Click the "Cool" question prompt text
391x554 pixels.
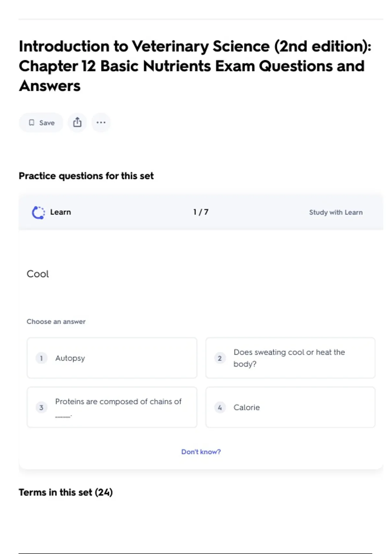[x=38, y=274]
